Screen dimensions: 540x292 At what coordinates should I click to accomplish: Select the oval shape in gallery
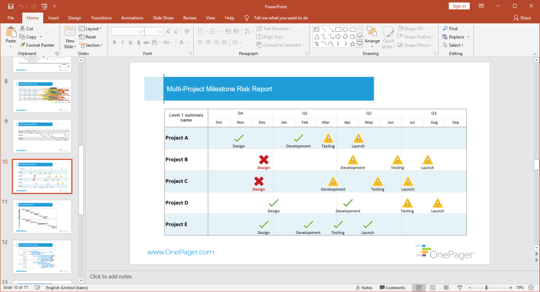(346, 29)
